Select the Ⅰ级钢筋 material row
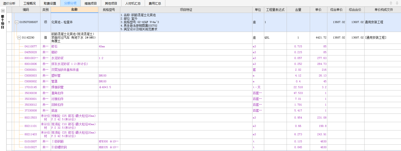 (204, 142)
